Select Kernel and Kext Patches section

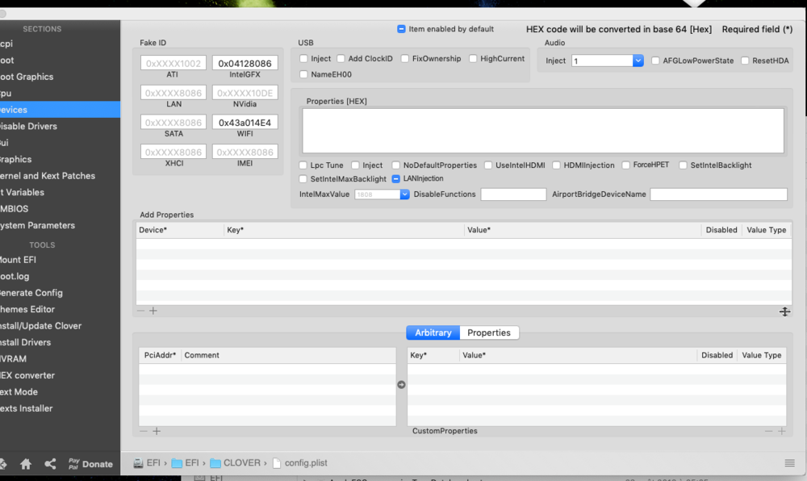click(47, 176)
